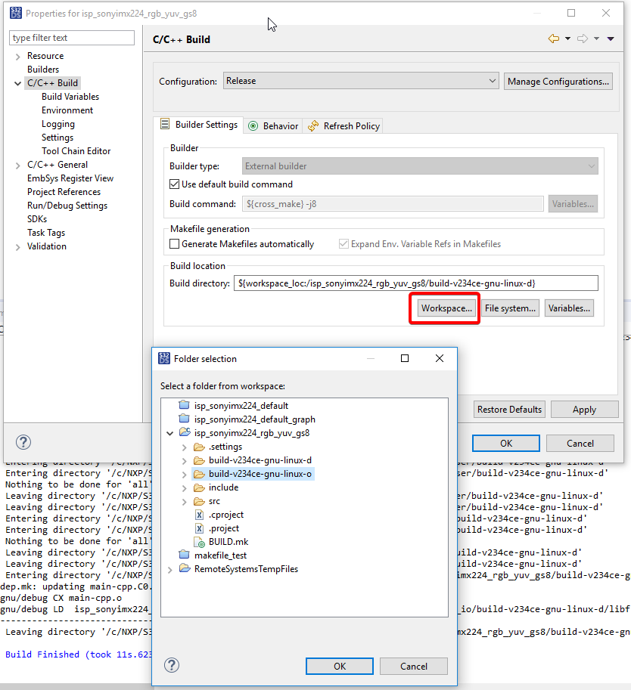Click the isp_sonyimx224_default_graph project folder icon
631x690 pixels.
click(x=184, y=419)
